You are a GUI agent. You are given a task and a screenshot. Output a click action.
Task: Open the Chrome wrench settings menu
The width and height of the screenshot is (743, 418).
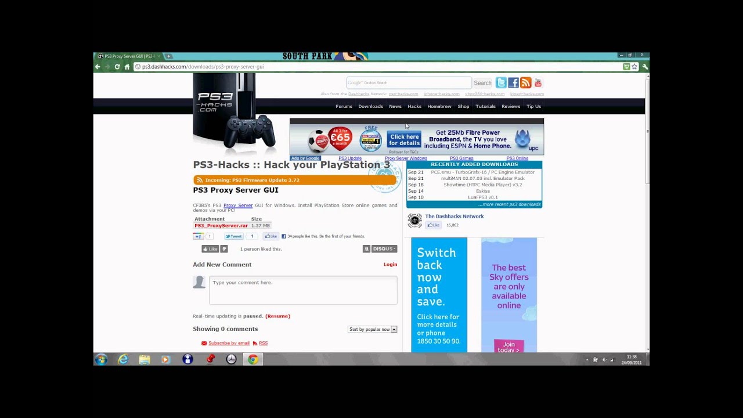click(644, 67)
